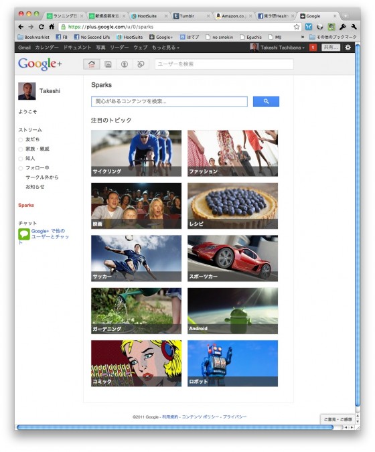Viewport: 375px width, 452px height.
Task: Open the Photos icon in Google+ toolbar
Action: pyautogui.click(x=108, y=64)
